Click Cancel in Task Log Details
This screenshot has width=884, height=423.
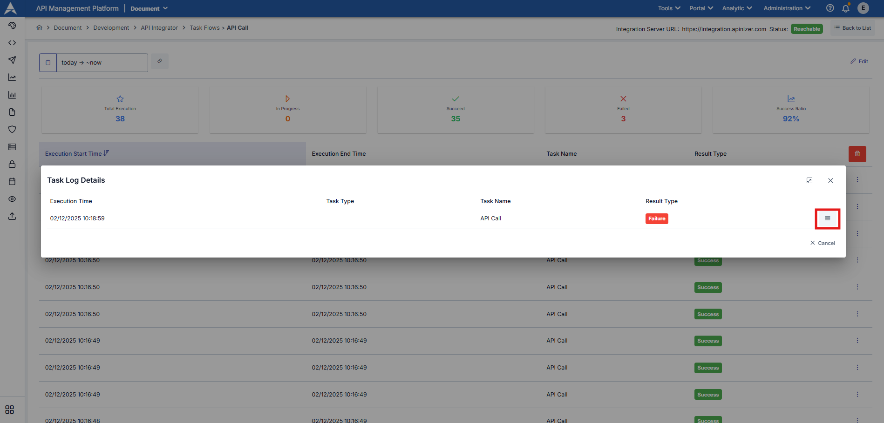[x=823, y=243]
